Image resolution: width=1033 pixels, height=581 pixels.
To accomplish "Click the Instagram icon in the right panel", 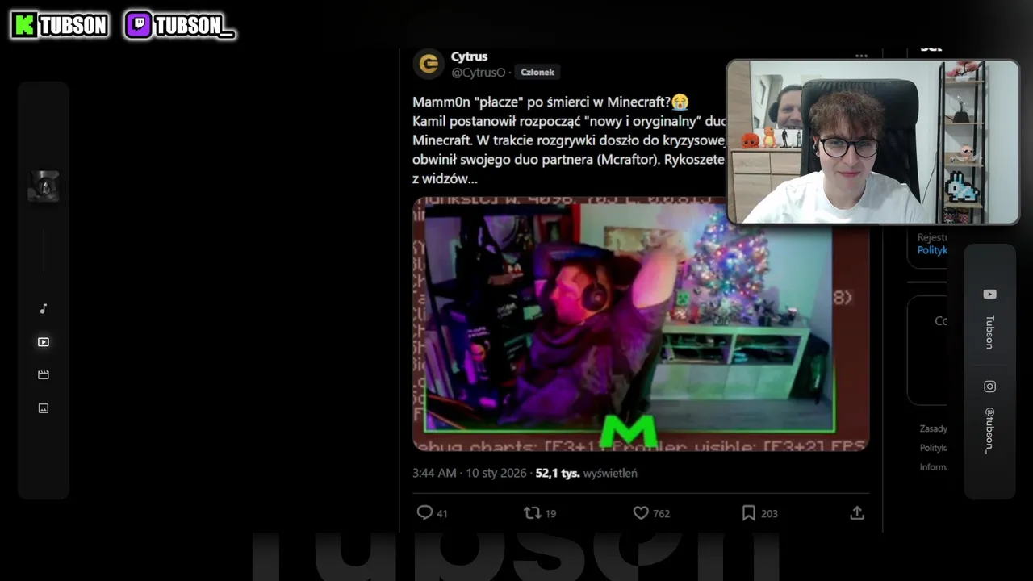I will click(989, 387).
